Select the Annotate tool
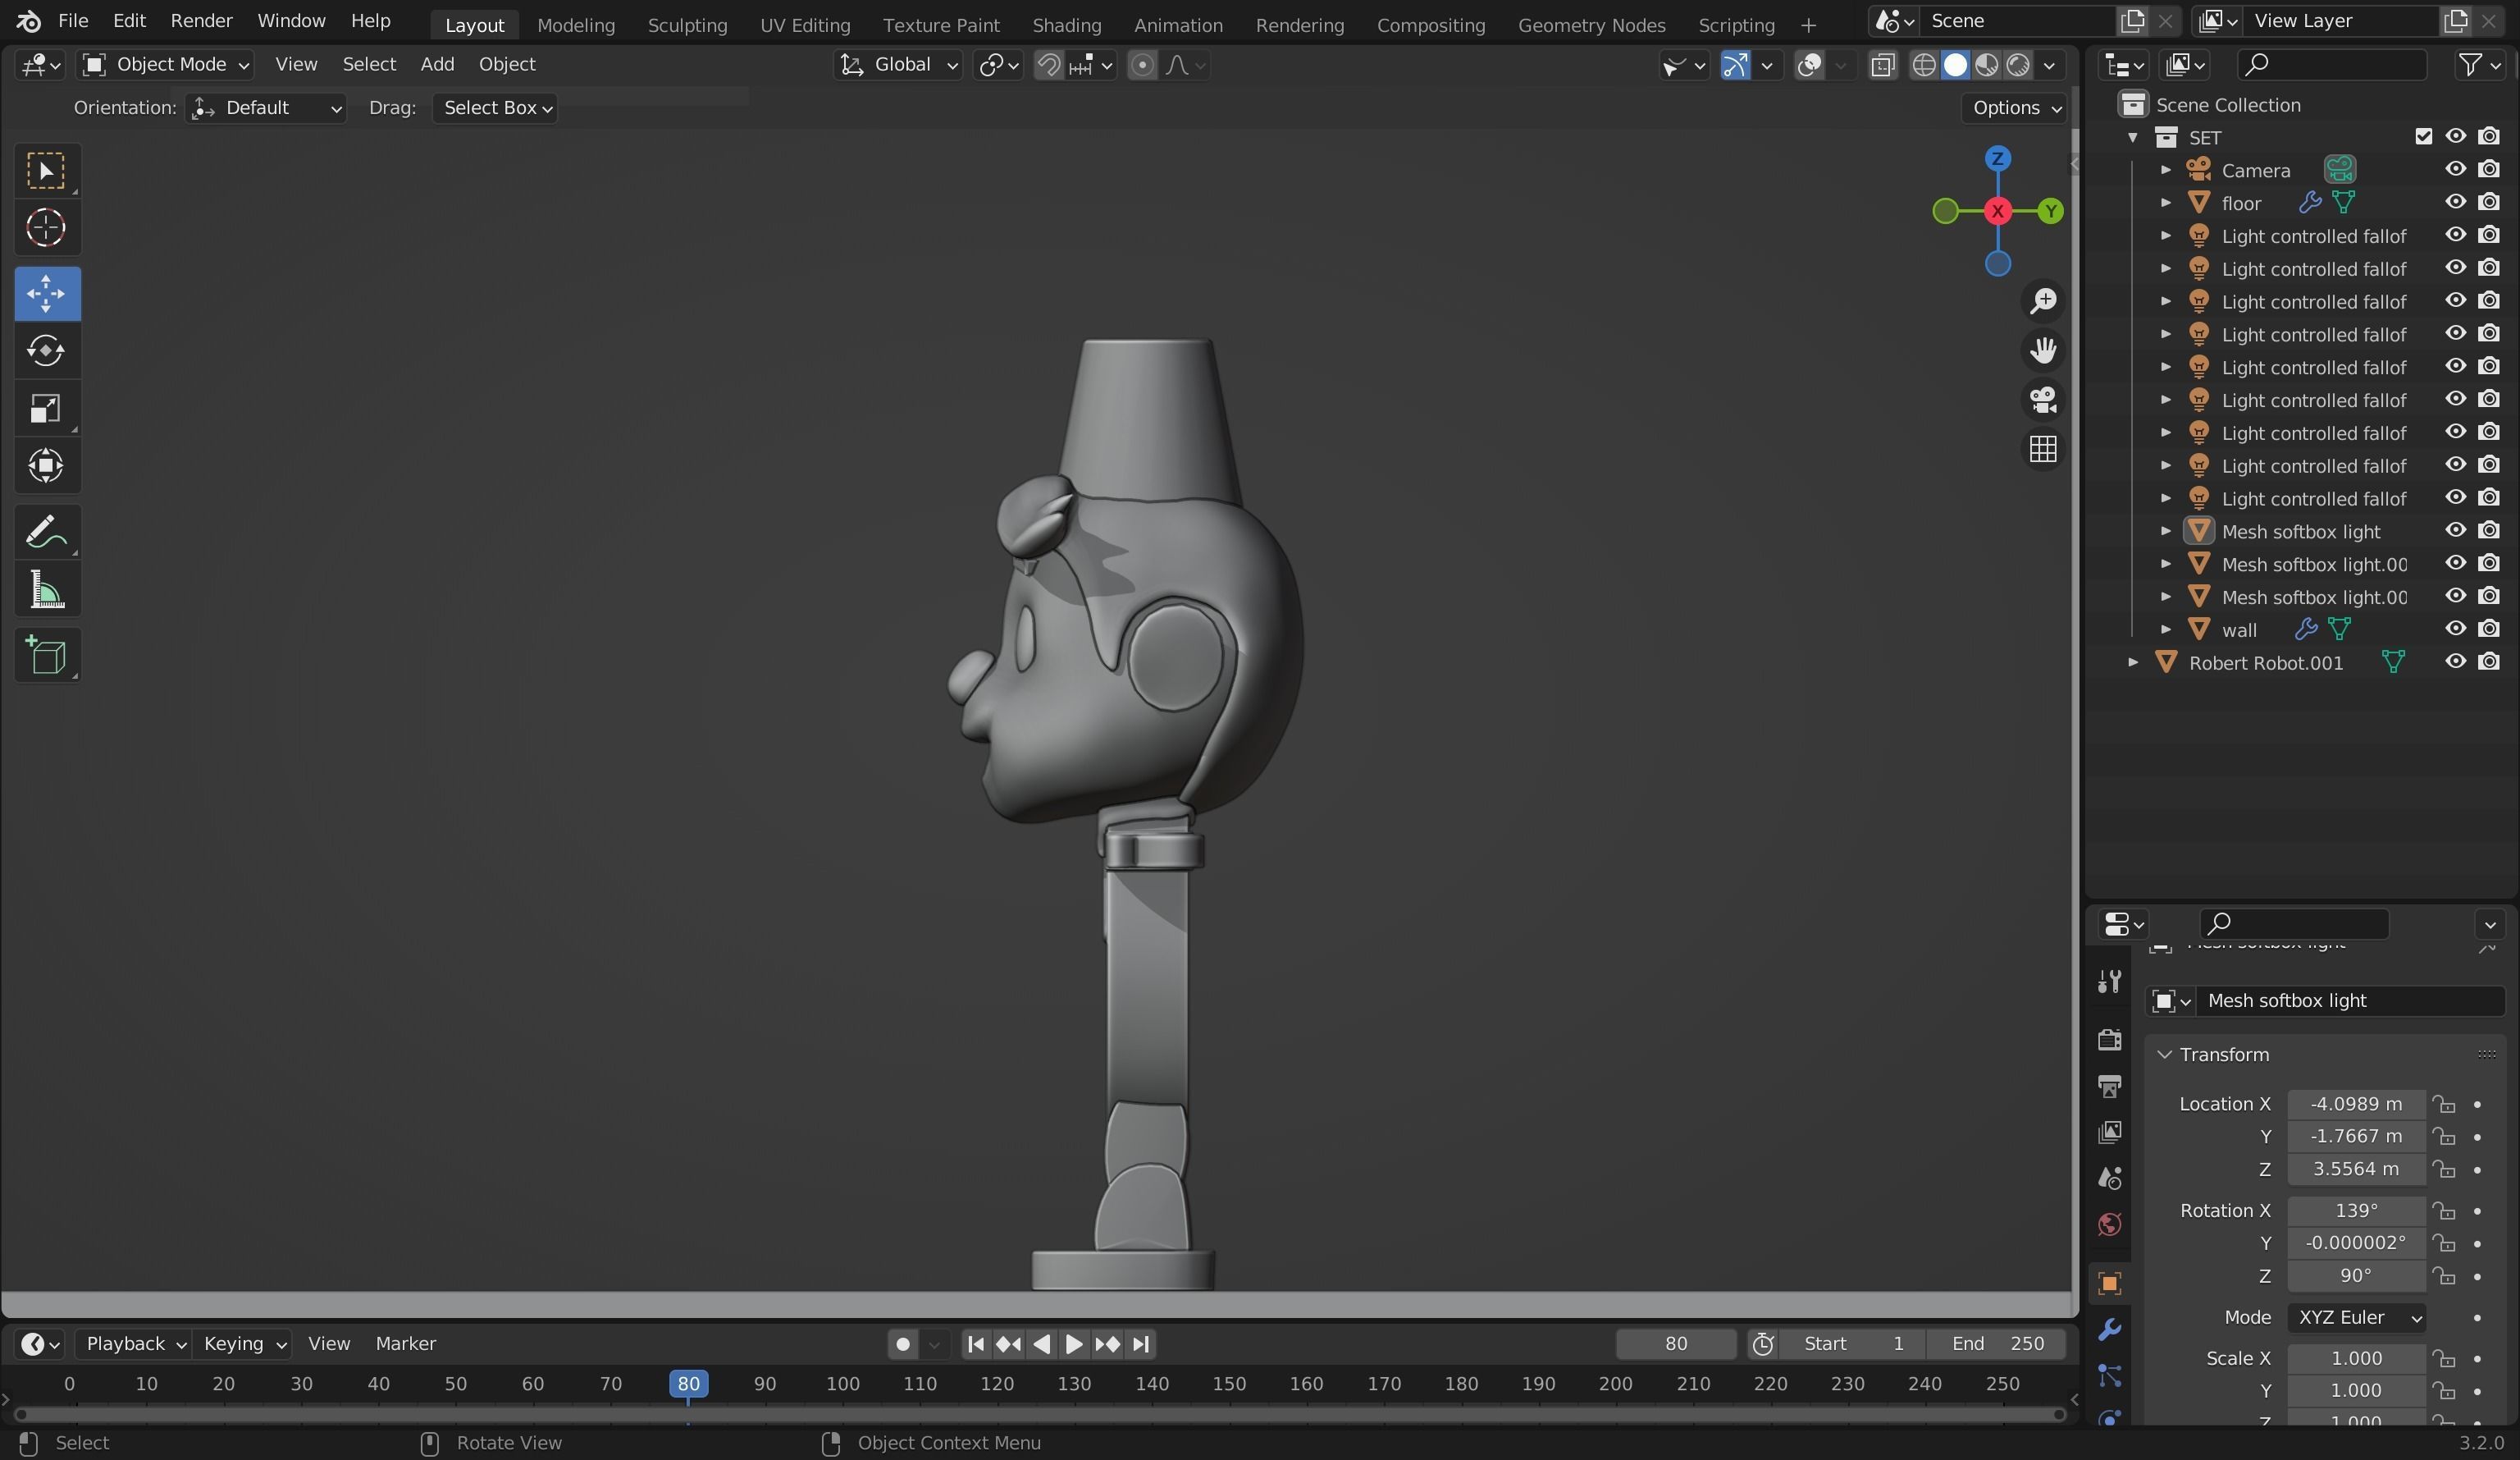Viewport: 2520px width, 1460px height. 46,533
